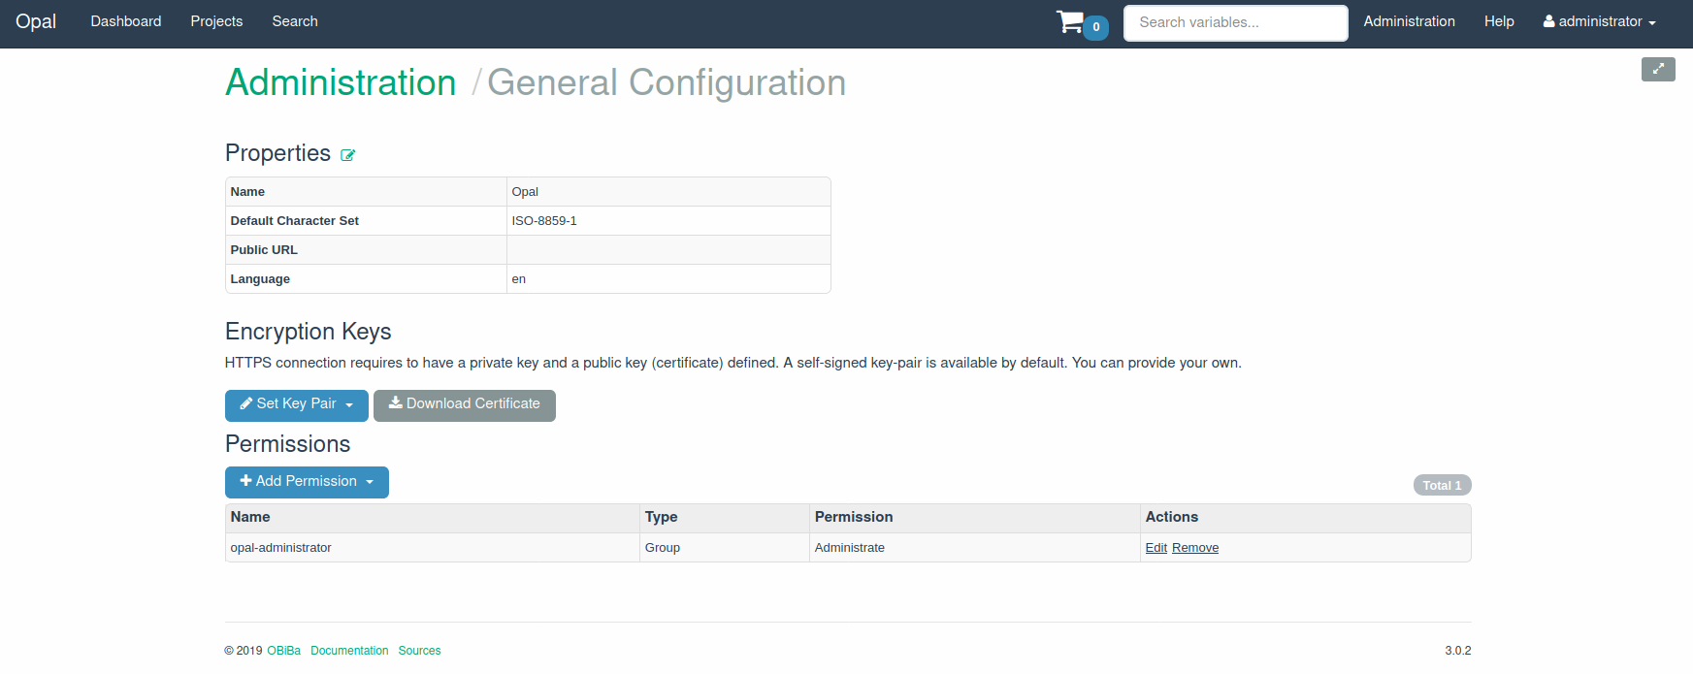
Task: Click the Total 1 badge
Action: point(1442,485)
